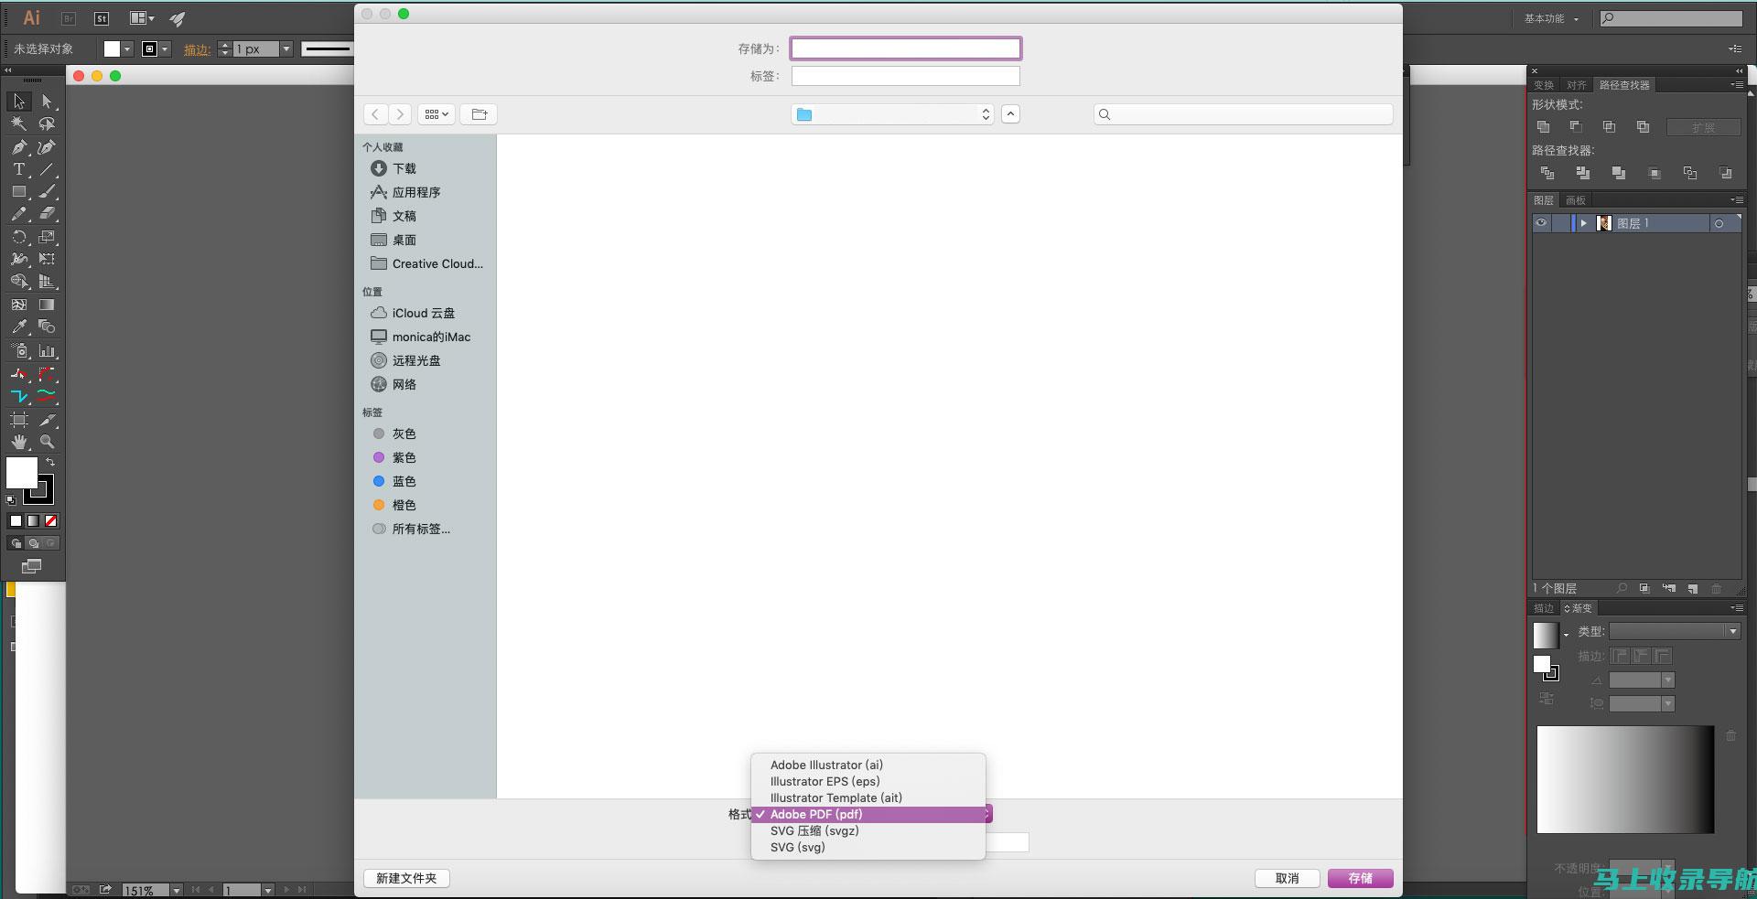The height and width of the screenshot is (899, 1757).
Task: Click toolbox white fill color swatch
Action: [x=20, y=472]
